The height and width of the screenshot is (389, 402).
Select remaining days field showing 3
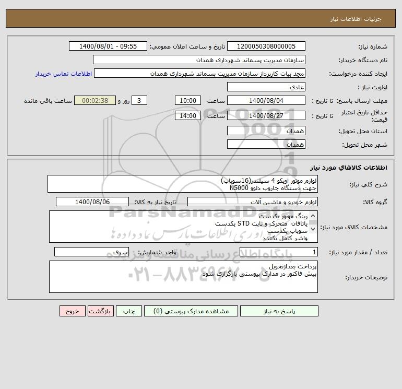click(x=139, y=101)
